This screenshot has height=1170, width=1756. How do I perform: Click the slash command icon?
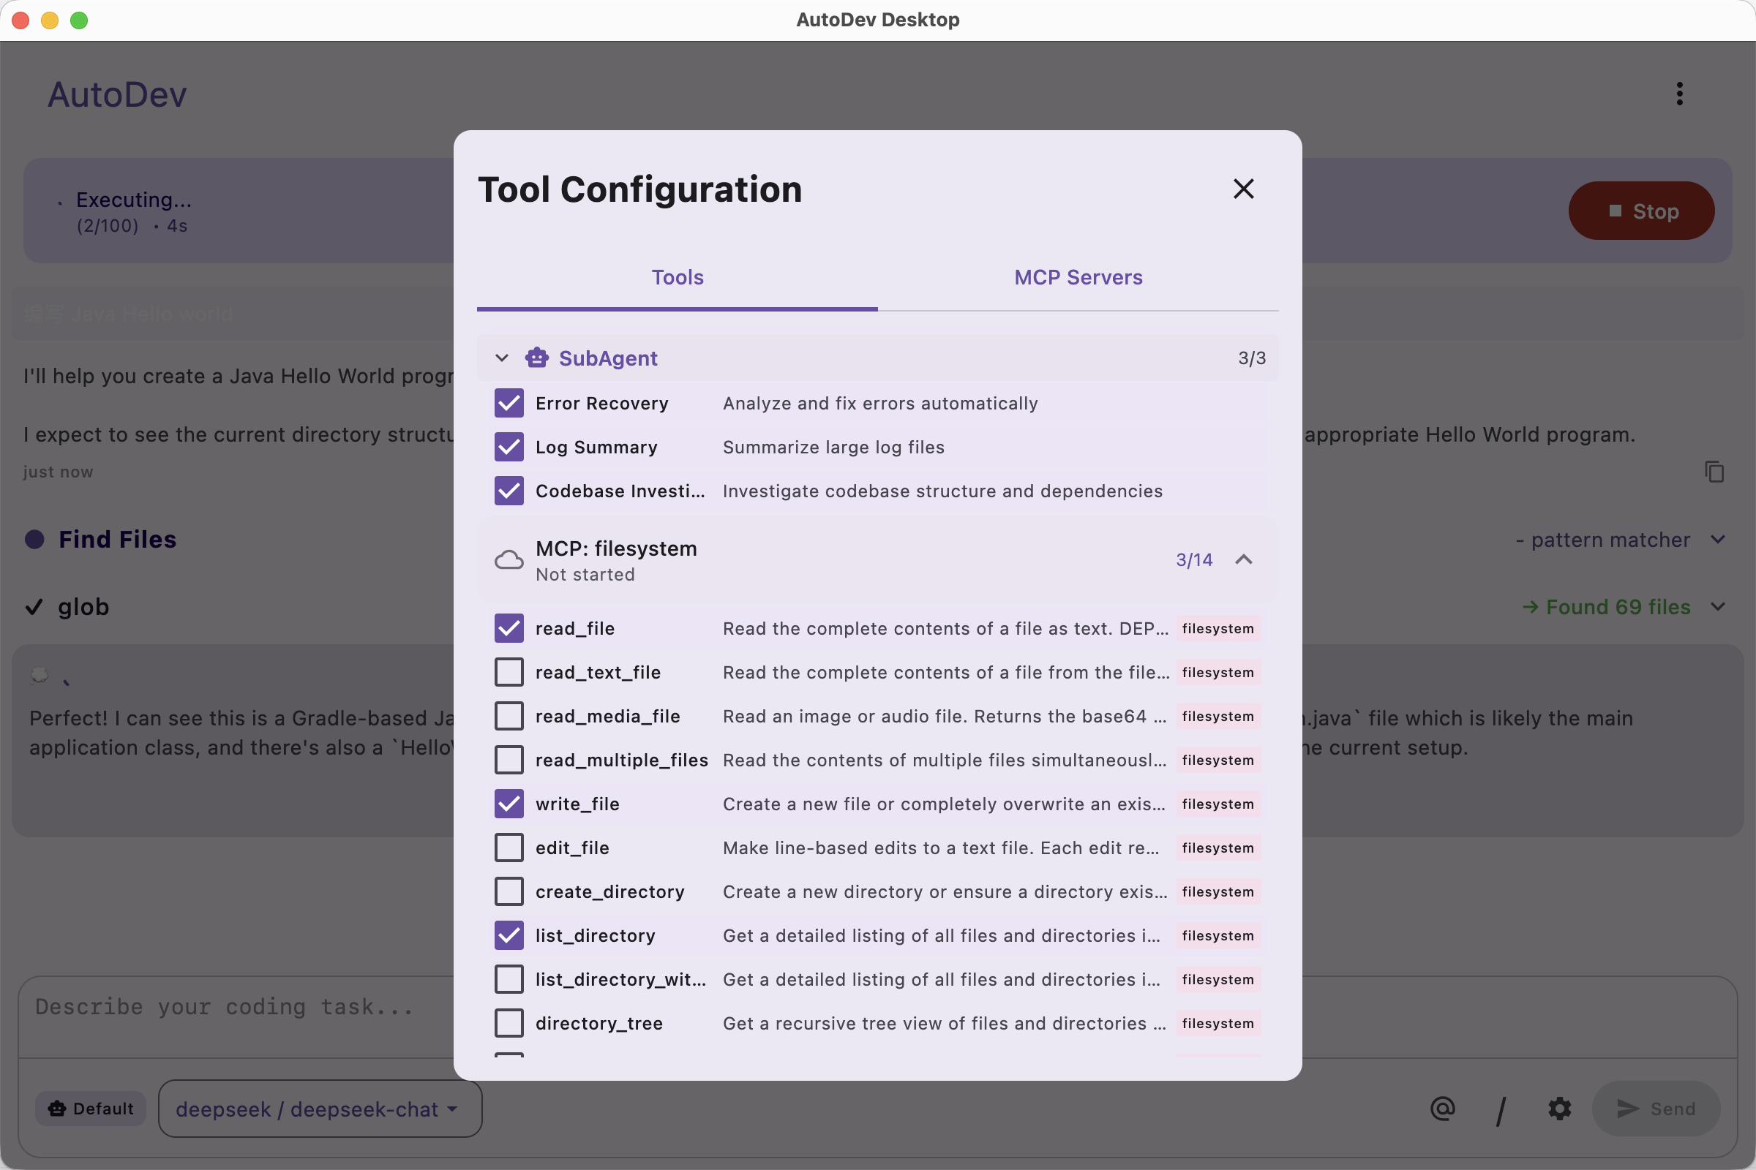(1501, 1109)
